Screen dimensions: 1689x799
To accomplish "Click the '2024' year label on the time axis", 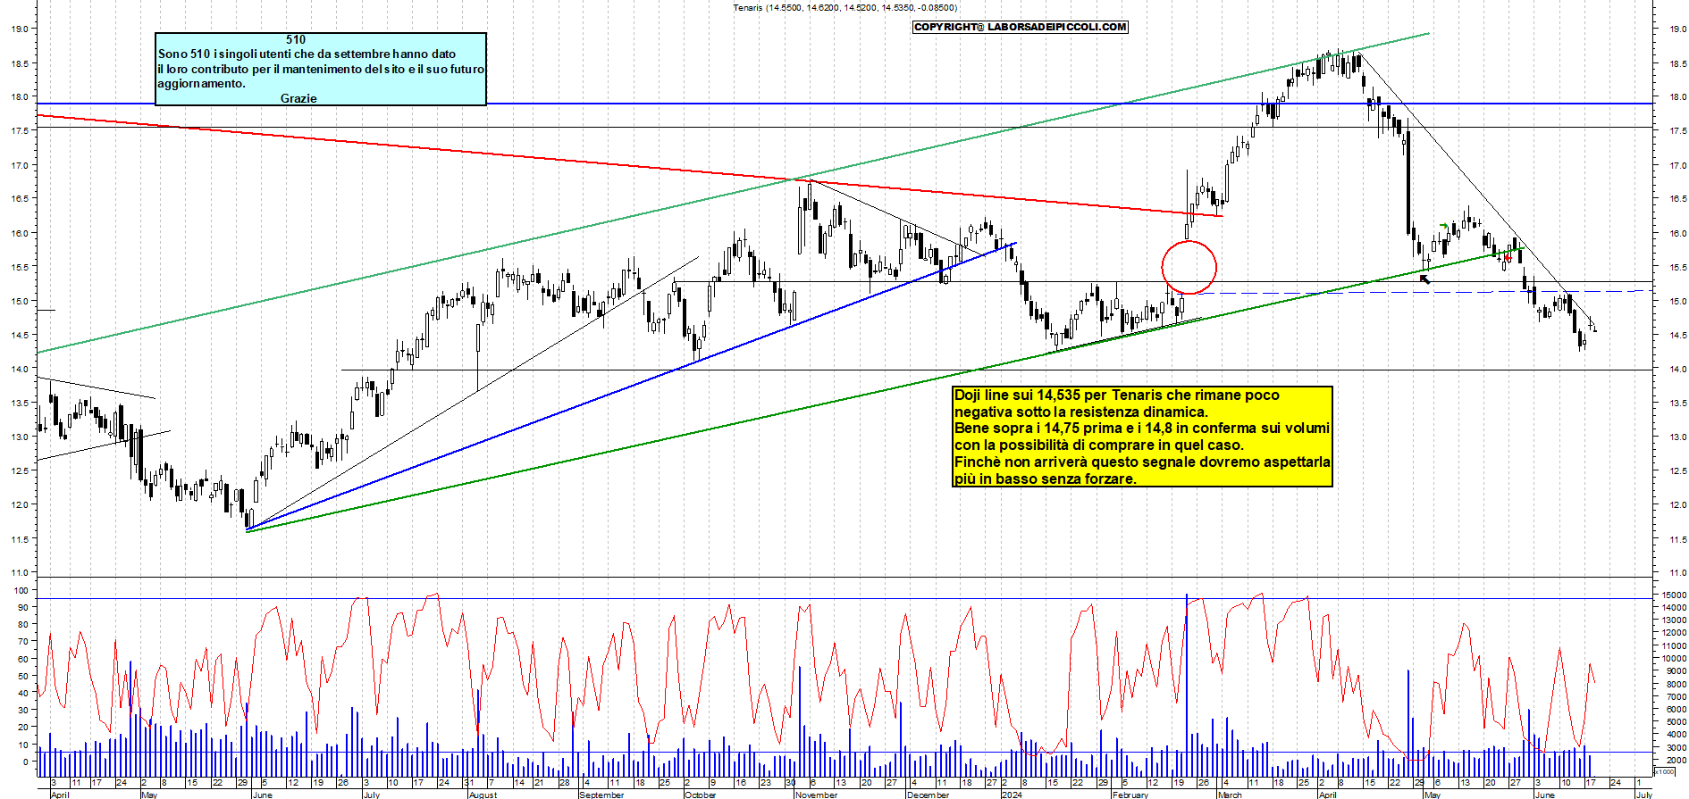I will pos(1012,795).
